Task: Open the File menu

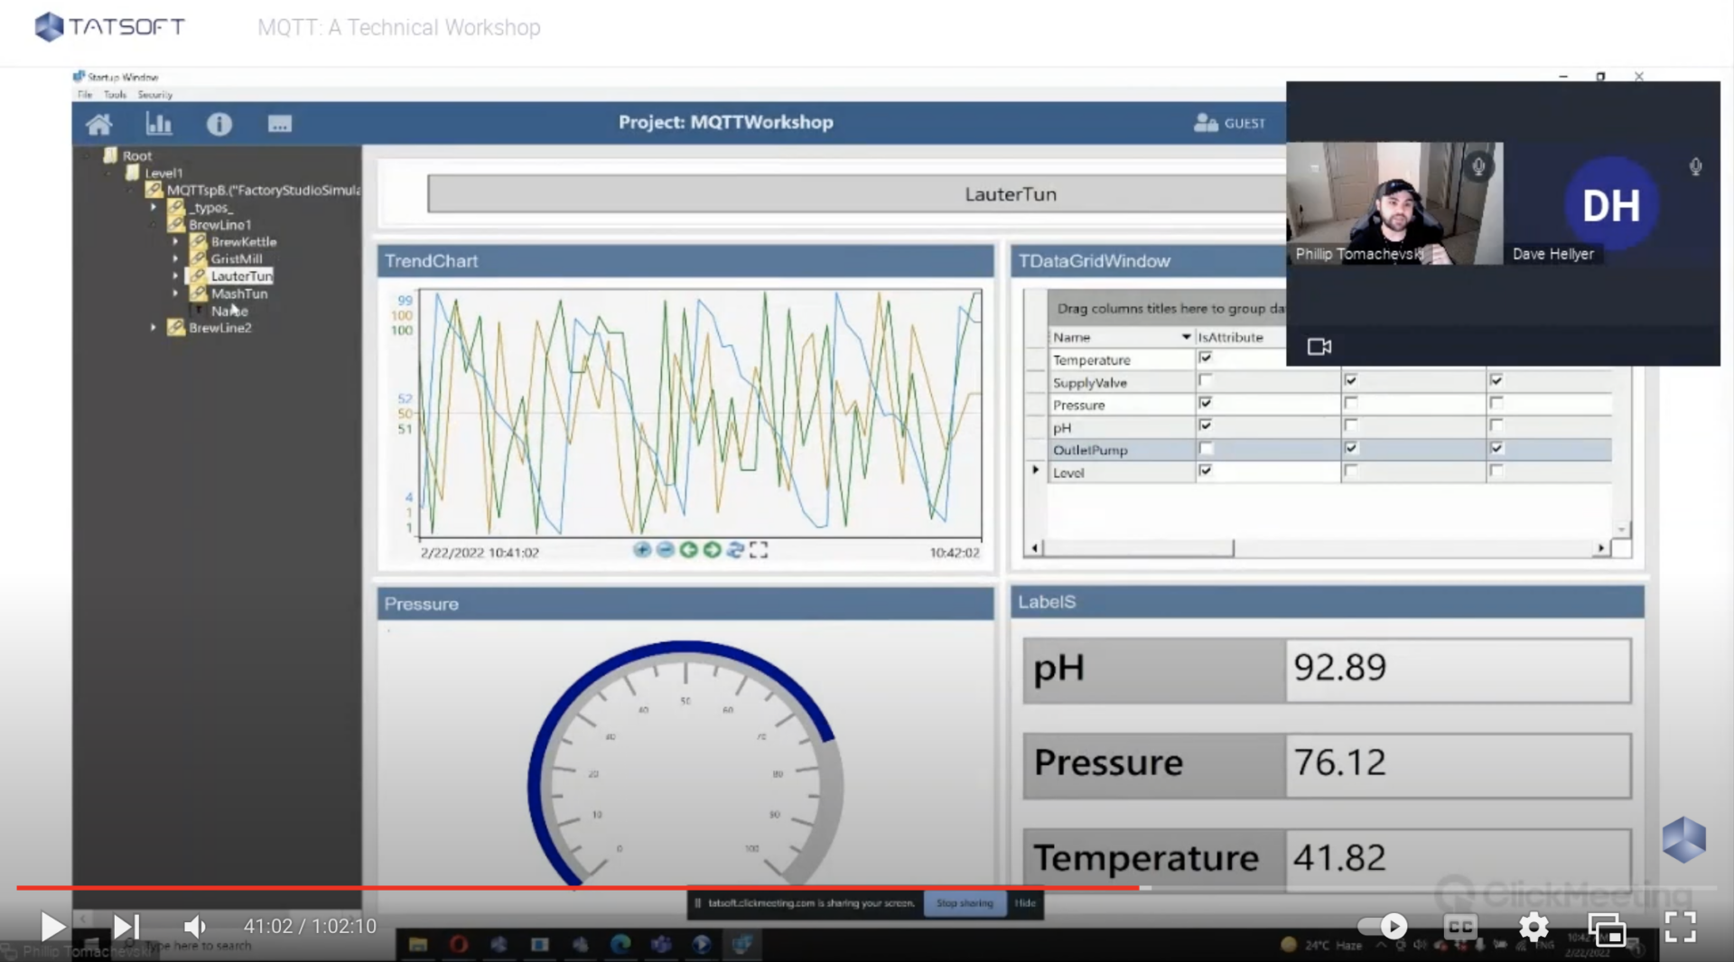Action: [x=85, y=94]
